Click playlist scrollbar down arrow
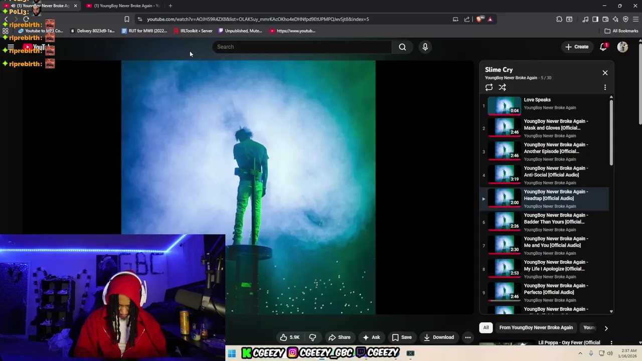 (x=611, y=311)
